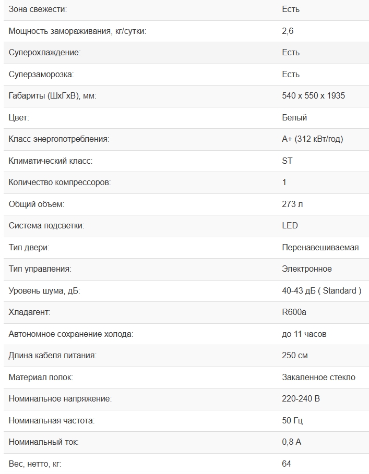This screenshot has height=474, width=369.
Task: Click the climate class value ST
Action: coord(287,161)
